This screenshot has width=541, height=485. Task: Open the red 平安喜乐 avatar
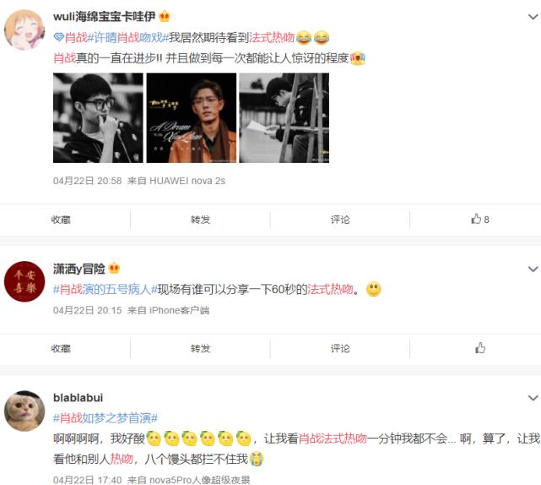[24, 281]
